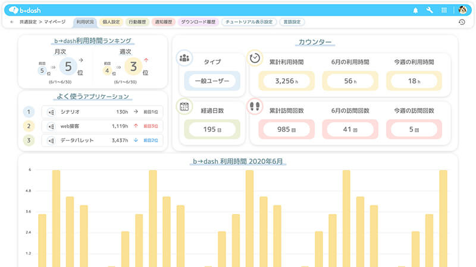Click rank badge 1 in application list
This screenshot has height=267, width=476.
29,112
